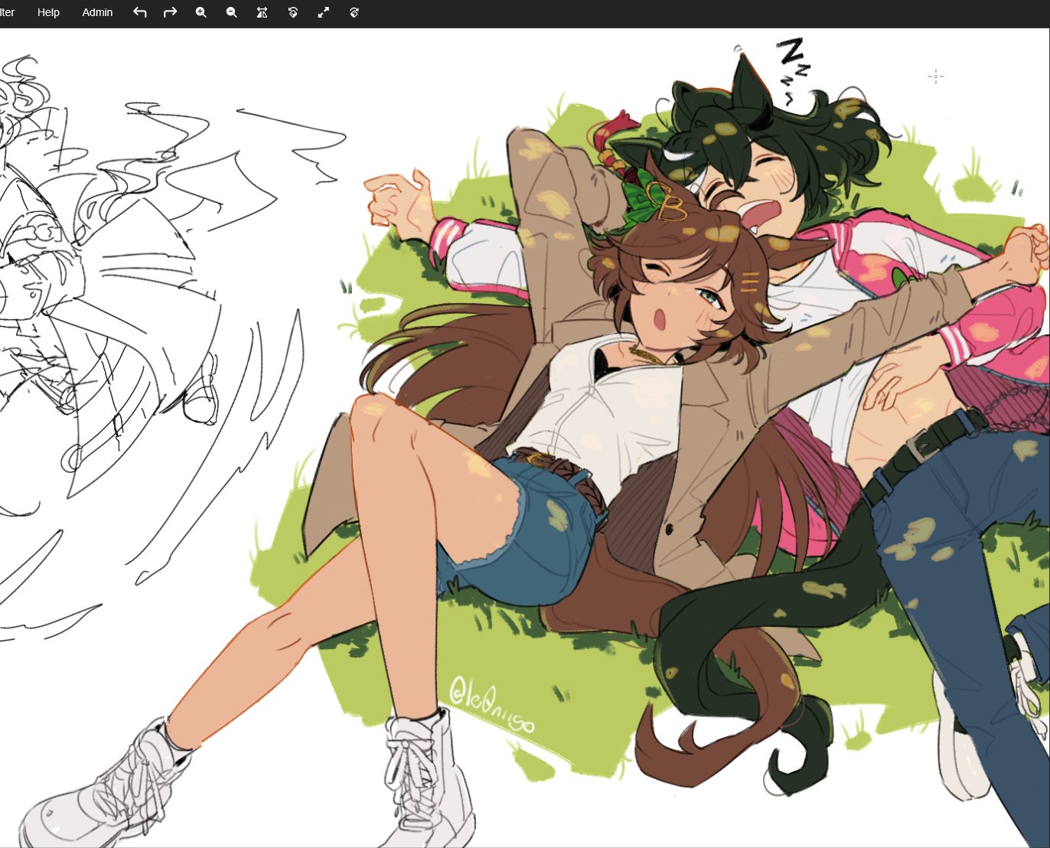Click the fullscreen expand arrows icon

[324, 12]
